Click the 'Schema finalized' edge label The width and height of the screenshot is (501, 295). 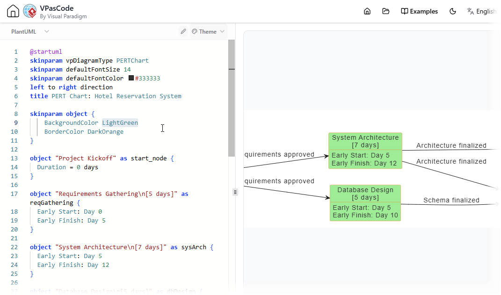pos(451,200)
